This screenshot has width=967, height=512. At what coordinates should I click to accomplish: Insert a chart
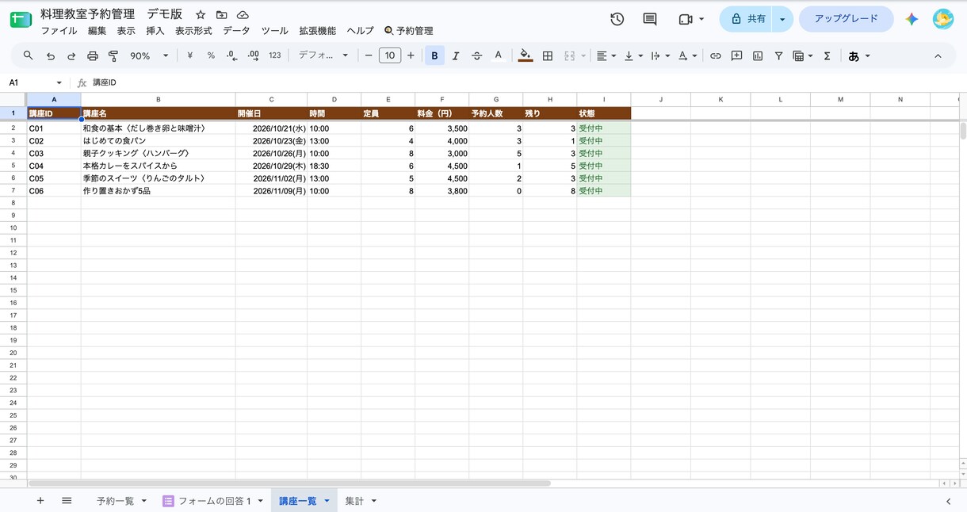click(758, 55)
